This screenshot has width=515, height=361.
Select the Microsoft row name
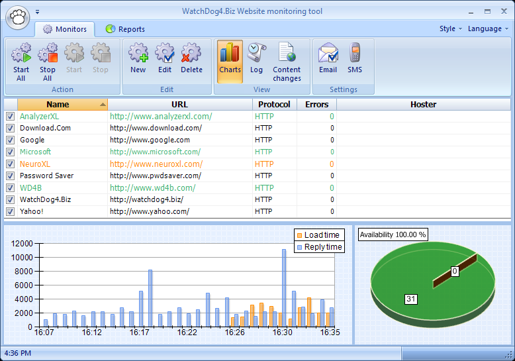(36, 152)
